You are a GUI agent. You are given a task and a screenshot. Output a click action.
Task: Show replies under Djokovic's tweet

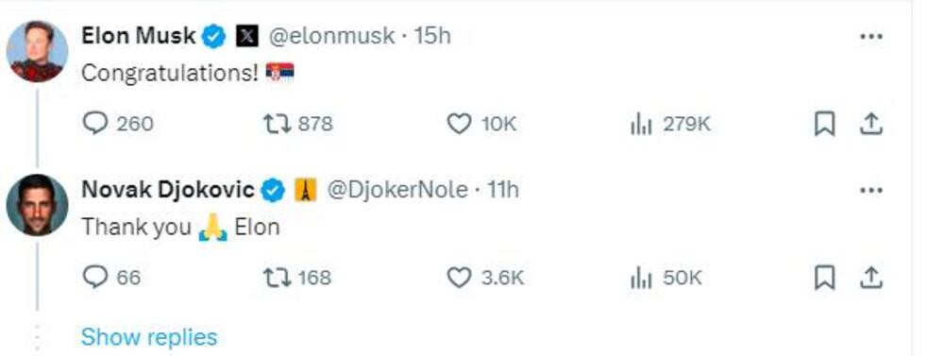click(x=149, y=337)
